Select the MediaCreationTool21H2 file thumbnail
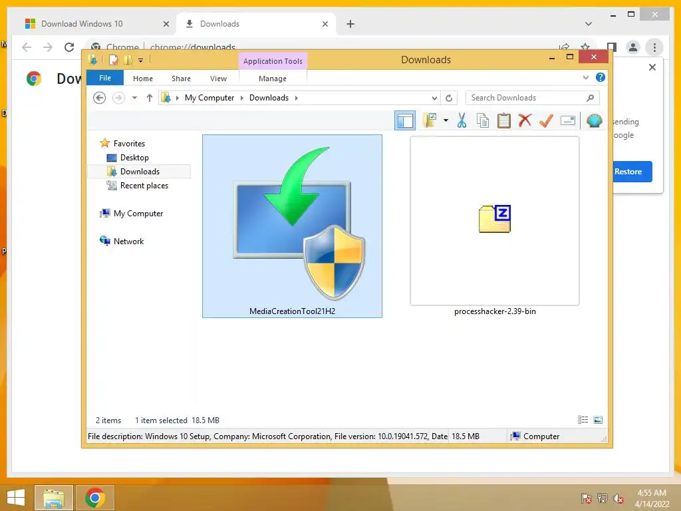This screenshot has height=511, width=681. coord(293,226)
